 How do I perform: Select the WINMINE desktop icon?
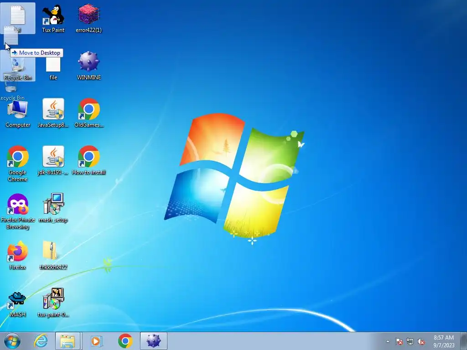(x=88, y=66)
